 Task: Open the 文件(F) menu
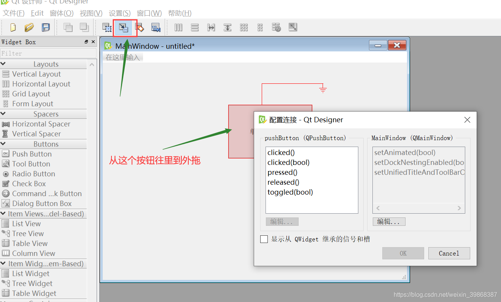tap(14, 13)
